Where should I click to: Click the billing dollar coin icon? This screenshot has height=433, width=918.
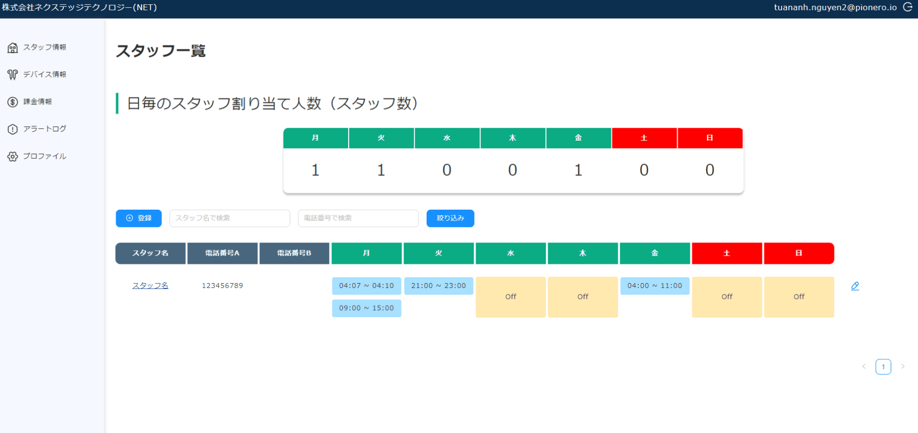tap(13, 102)
